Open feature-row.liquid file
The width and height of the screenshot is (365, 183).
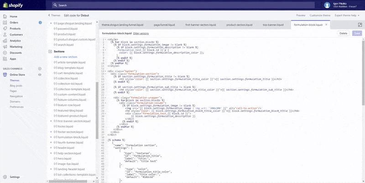67,105
